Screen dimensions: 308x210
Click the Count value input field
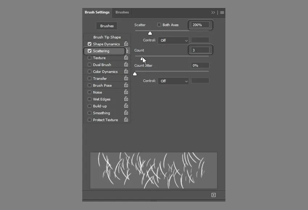coord(200,50)
